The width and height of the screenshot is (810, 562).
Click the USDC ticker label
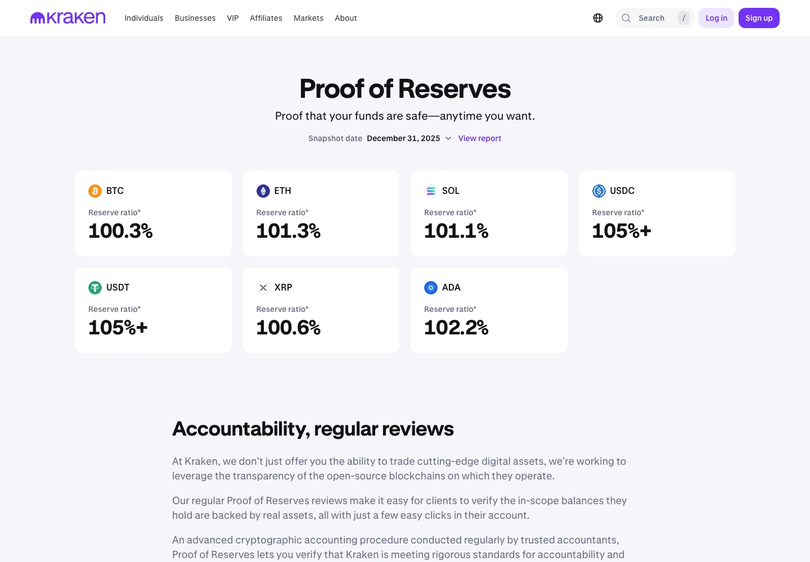click(622, 191)
